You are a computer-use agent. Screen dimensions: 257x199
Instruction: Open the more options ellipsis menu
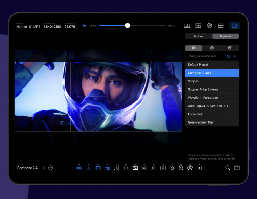51,168
